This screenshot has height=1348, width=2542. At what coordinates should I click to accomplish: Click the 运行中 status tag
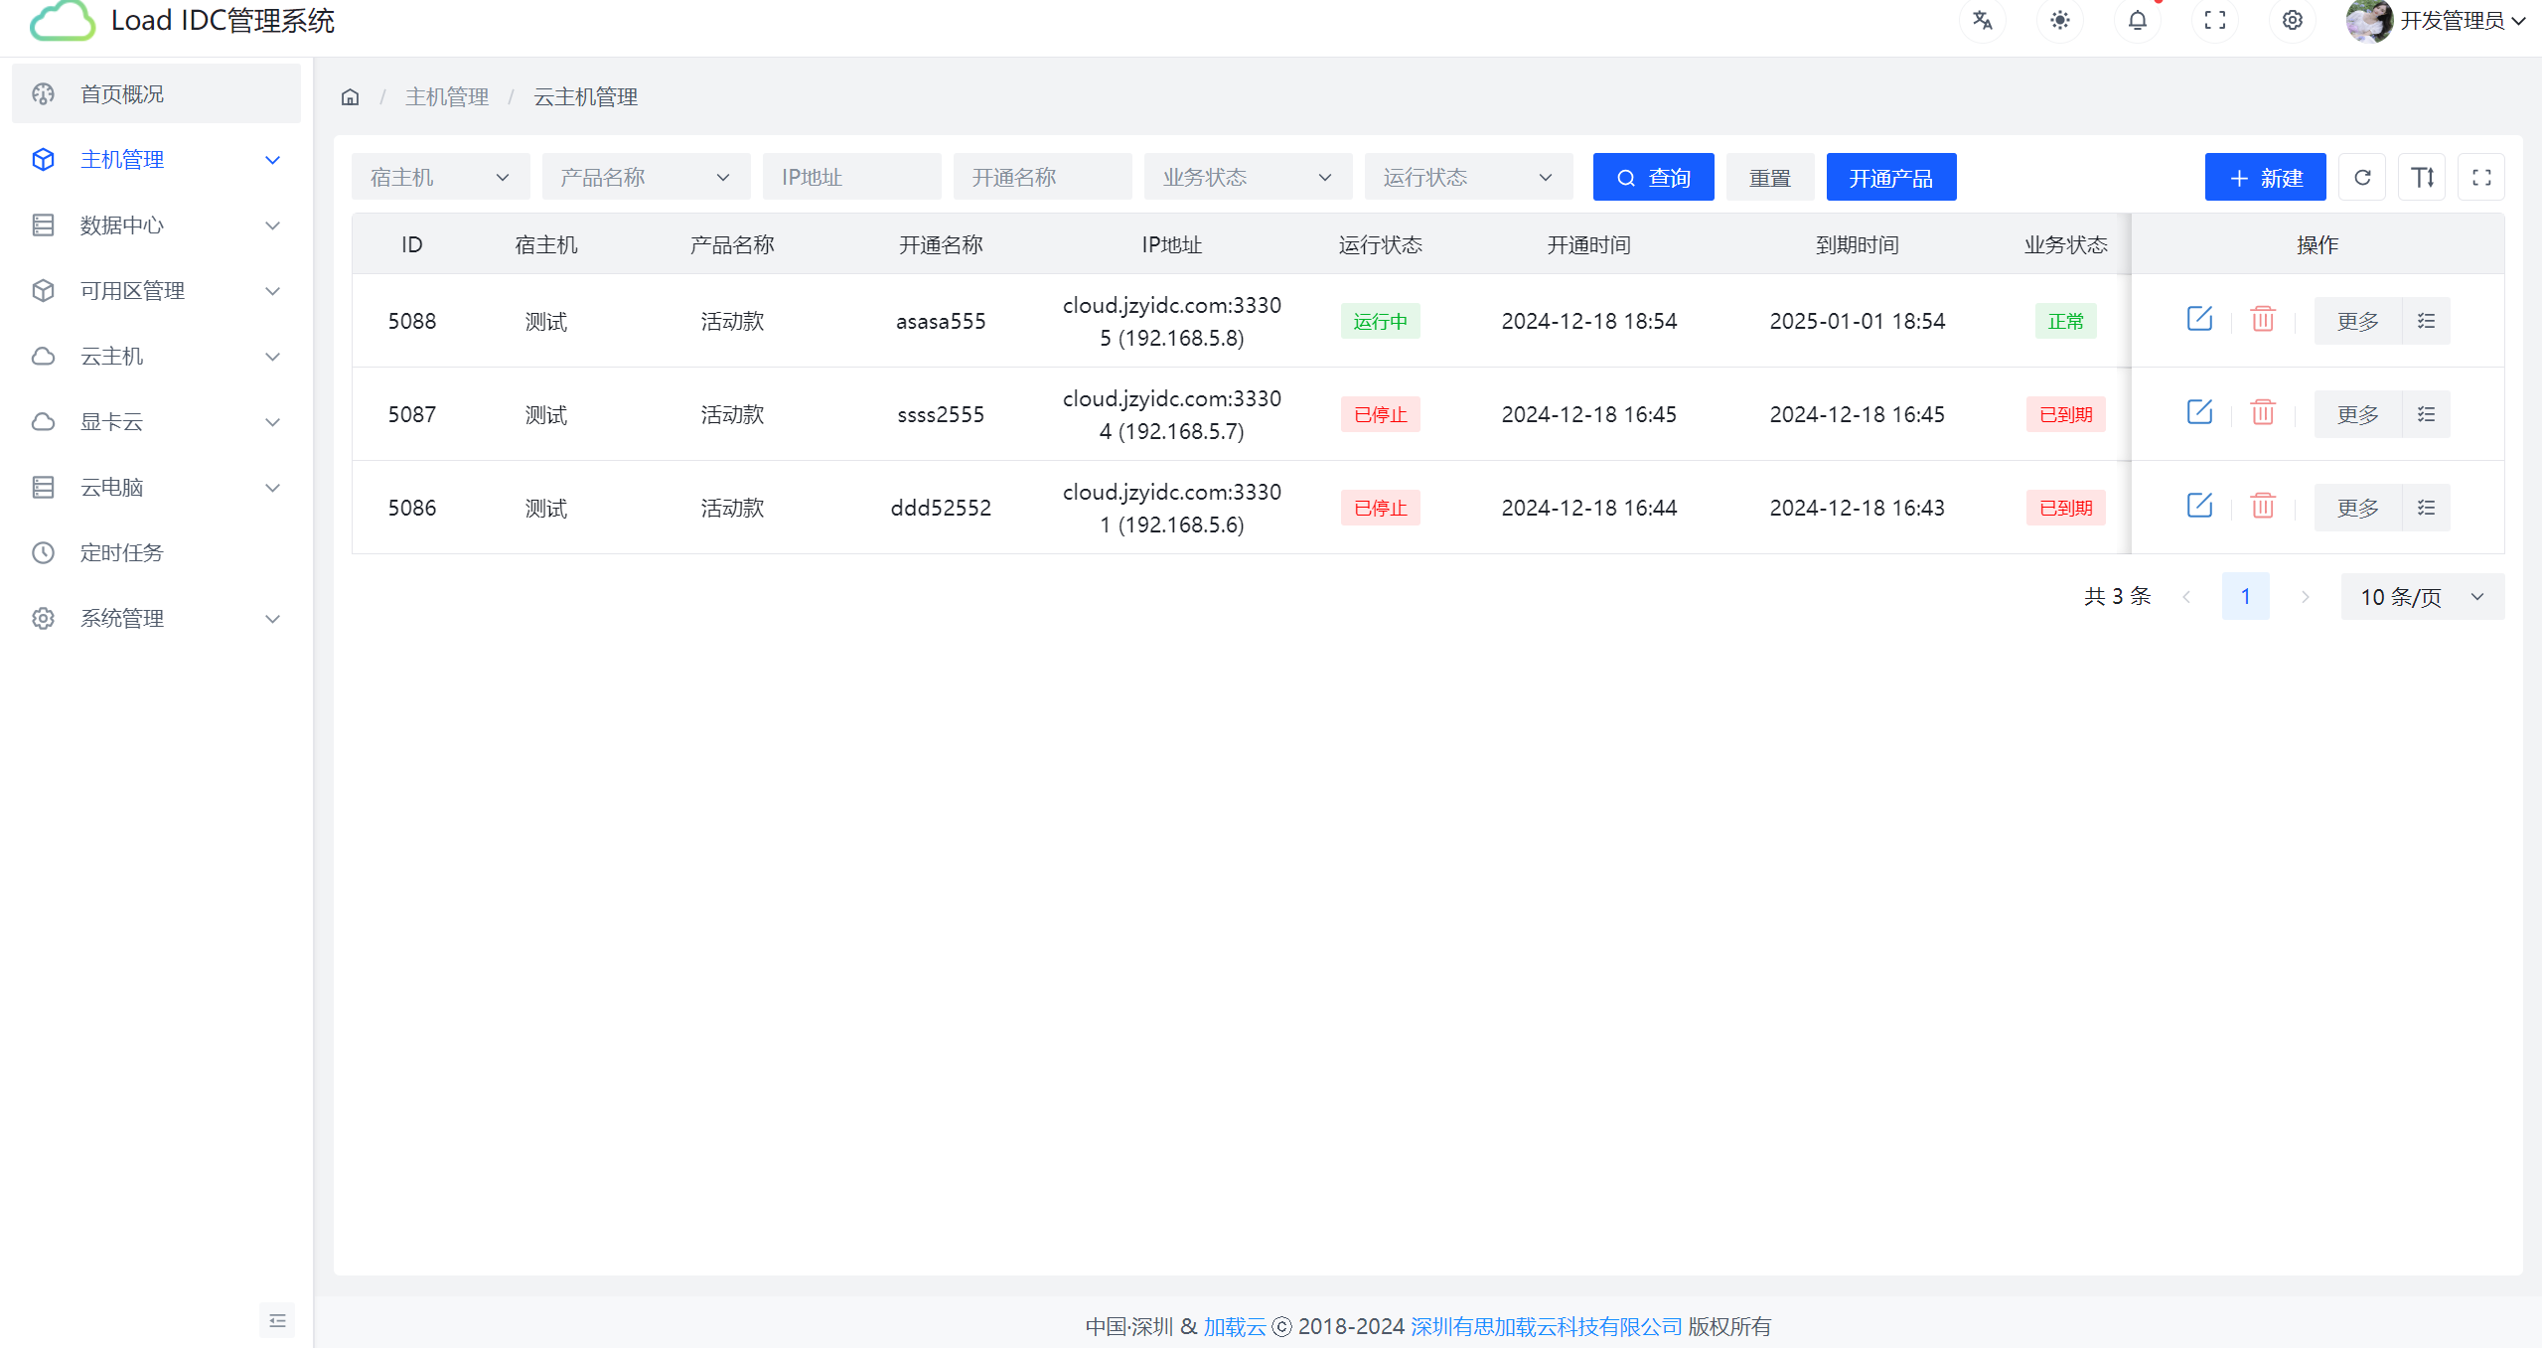point(1380,321)
